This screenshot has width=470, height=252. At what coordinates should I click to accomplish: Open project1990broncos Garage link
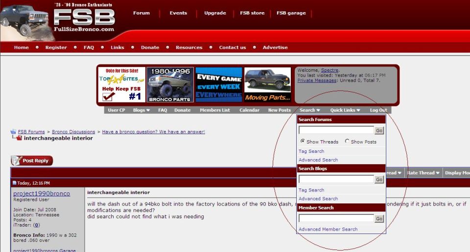45,250
